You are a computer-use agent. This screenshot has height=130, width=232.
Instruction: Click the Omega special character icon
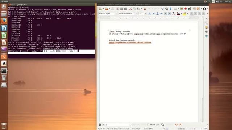click(x=204, y=9)
